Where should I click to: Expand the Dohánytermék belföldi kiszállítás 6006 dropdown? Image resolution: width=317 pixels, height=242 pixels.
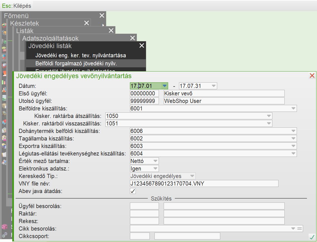coord(293,131)
